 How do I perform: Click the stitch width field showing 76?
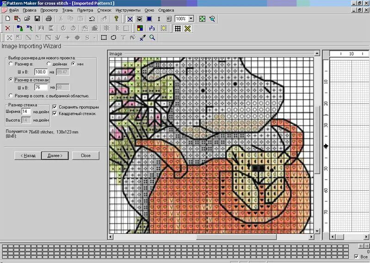[41, 87]
